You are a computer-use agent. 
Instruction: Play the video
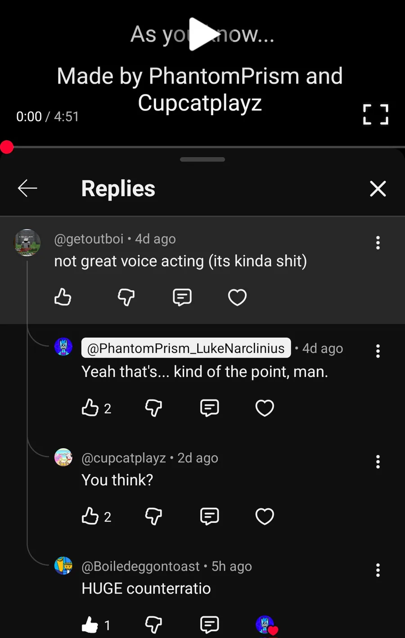click(202, 34)
